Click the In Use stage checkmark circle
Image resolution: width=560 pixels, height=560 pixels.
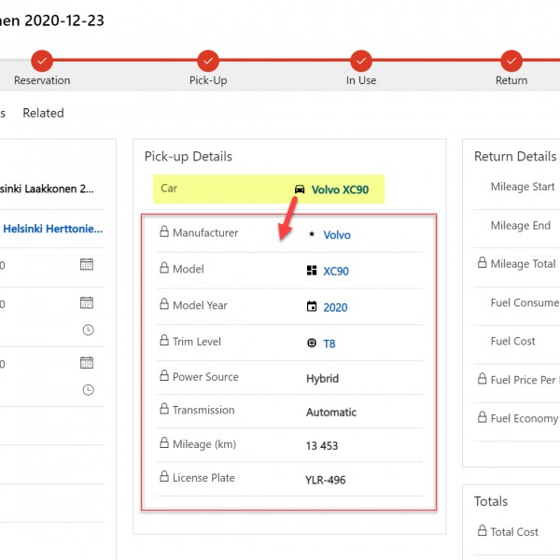(x=361, y=61)
